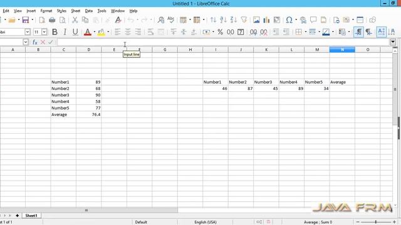Add a new sheet with plus button

pos(17,216)
